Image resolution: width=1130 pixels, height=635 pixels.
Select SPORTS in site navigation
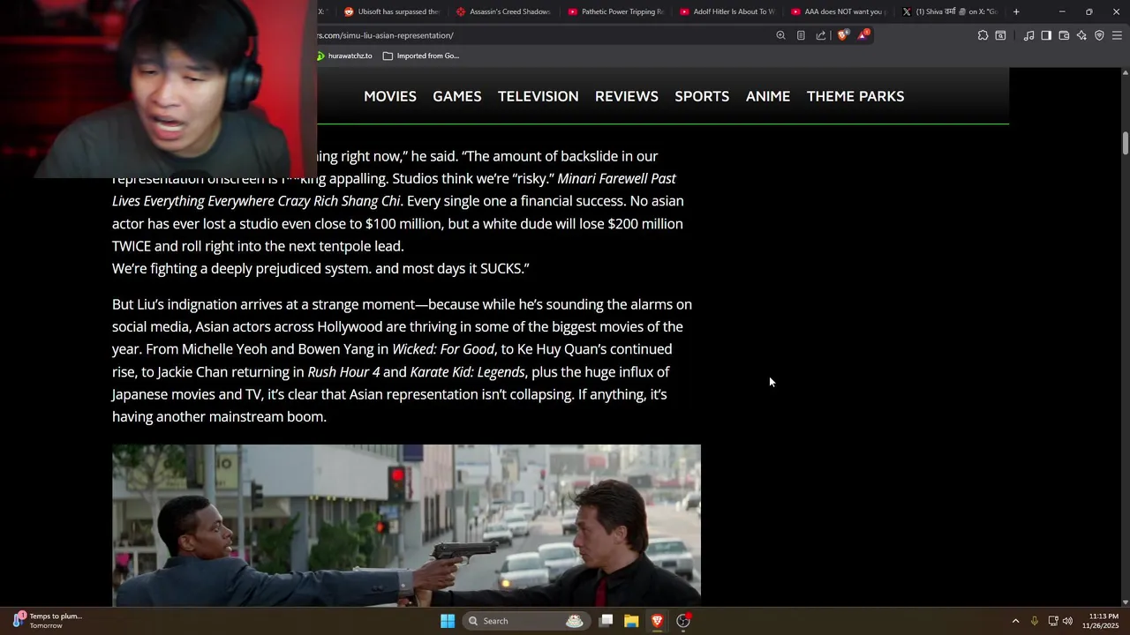pyautogui.click(x=702, y=96)
